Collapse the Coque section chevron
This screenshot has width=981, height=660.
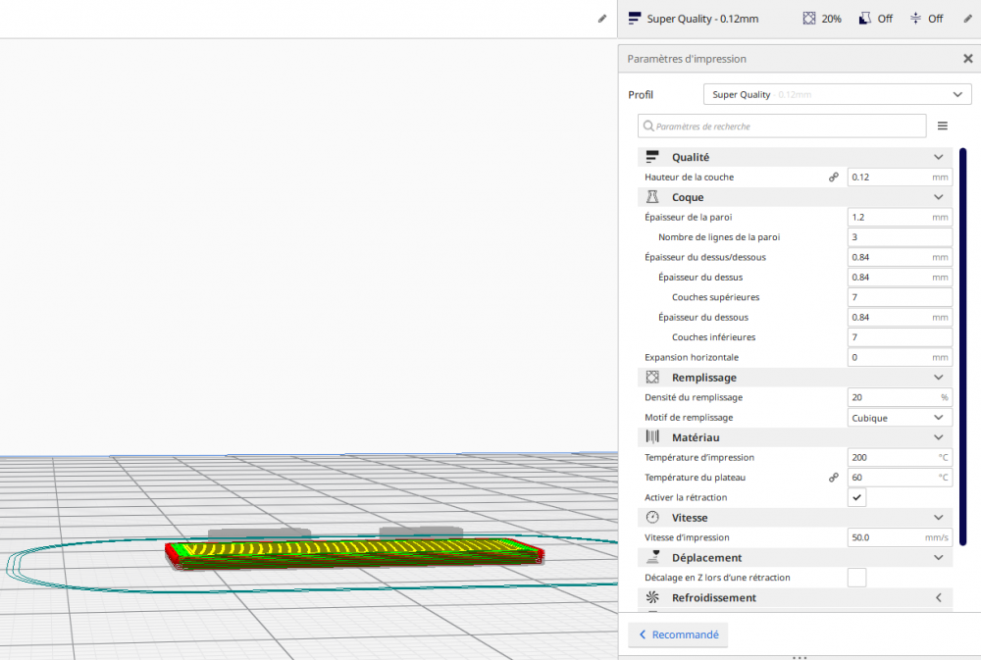point(939,197)
